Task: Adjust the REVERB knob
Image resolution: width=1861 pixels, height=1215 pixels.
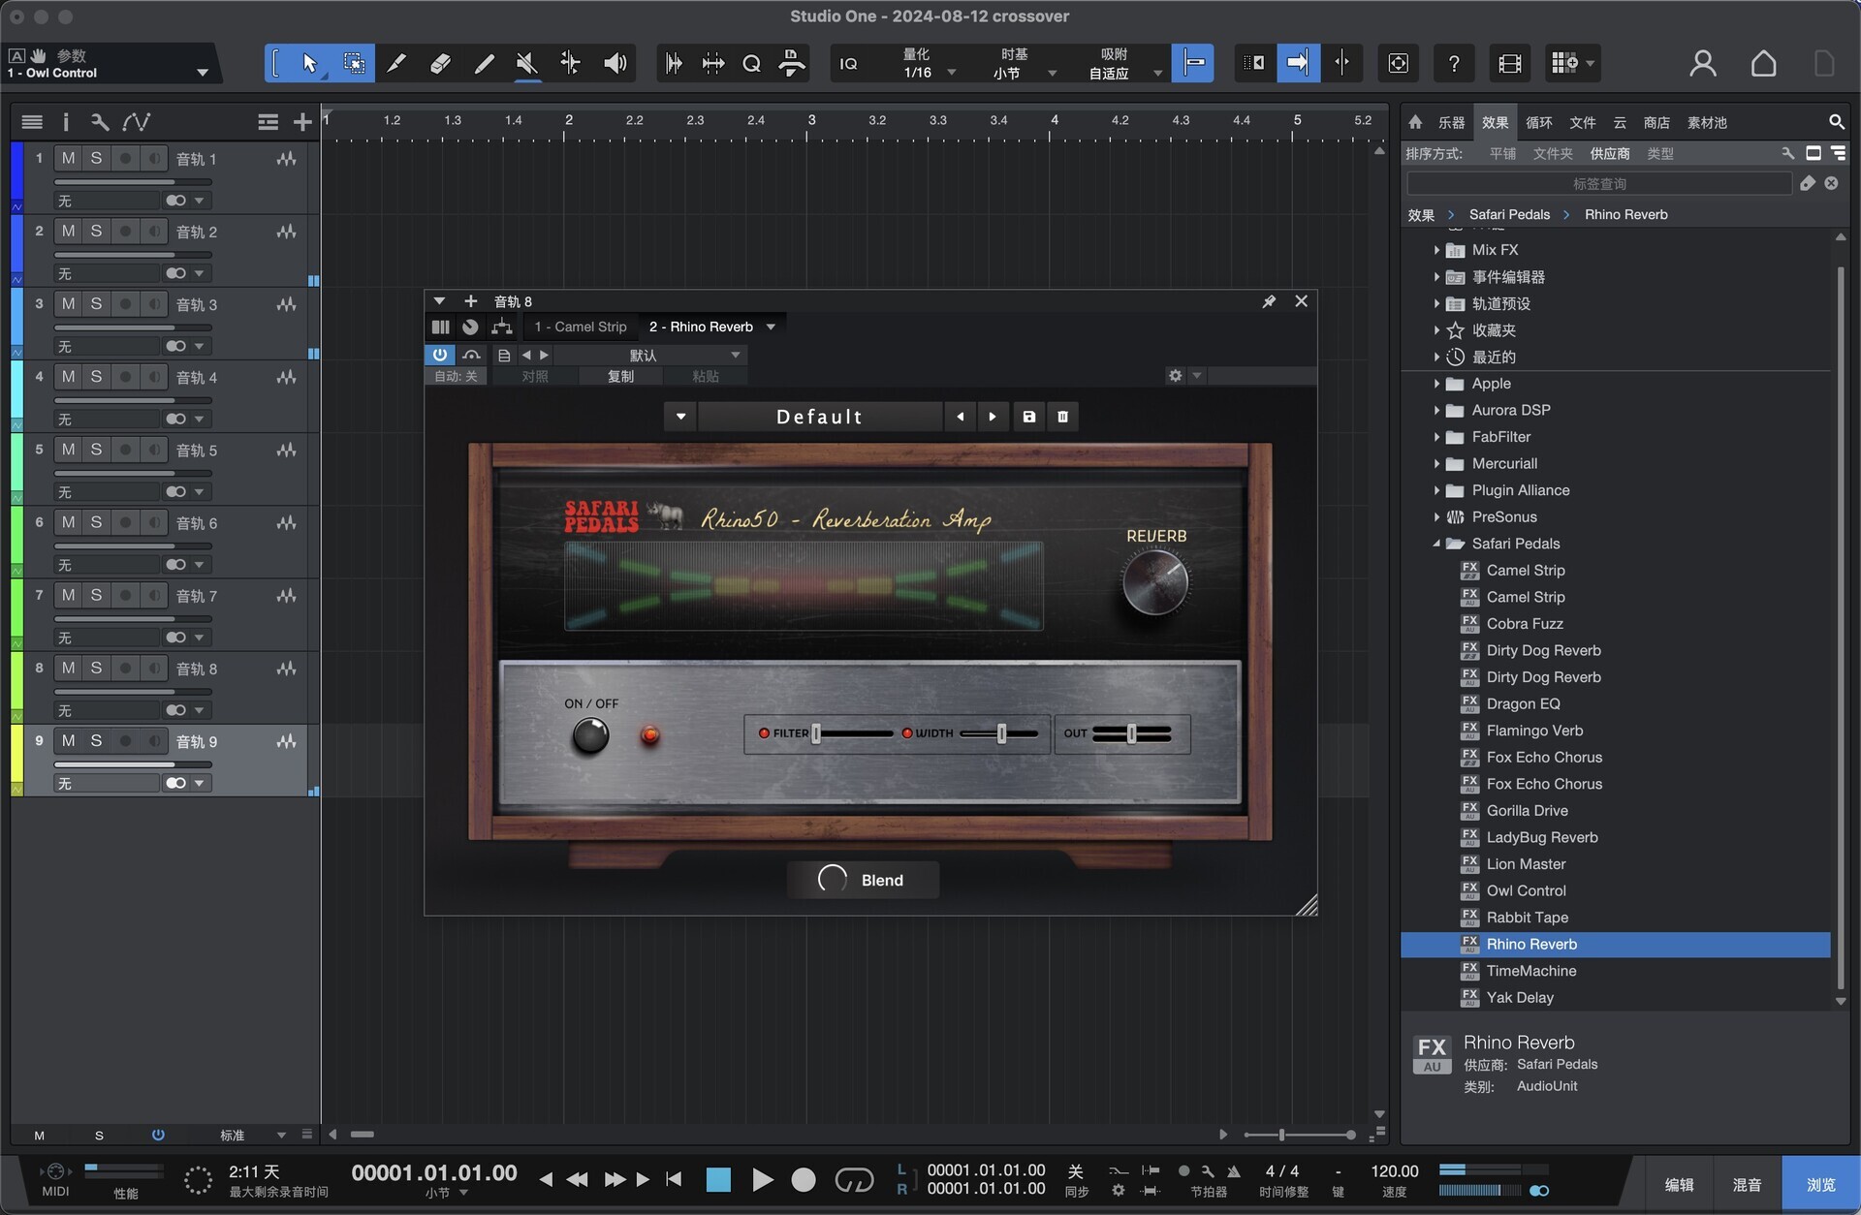Action: [1155, 581]
